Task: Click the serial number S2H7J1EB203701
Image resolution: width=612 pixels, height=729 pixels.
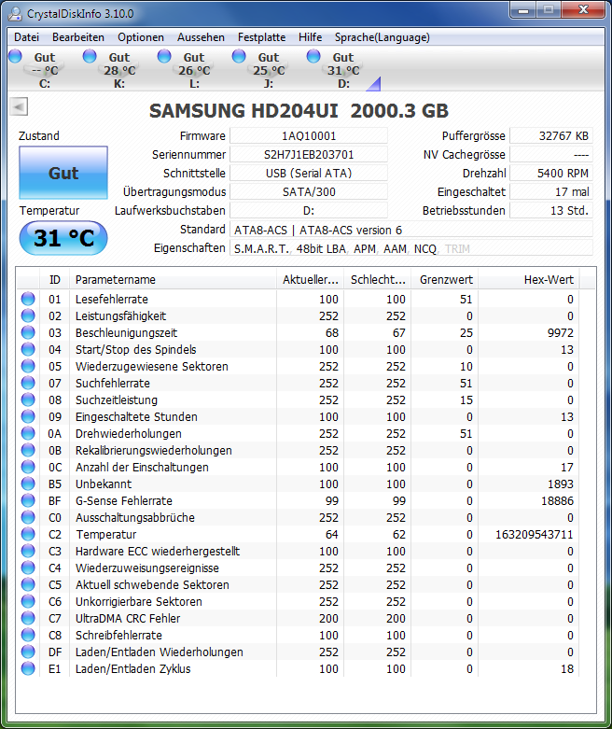Action: (309, 154)
